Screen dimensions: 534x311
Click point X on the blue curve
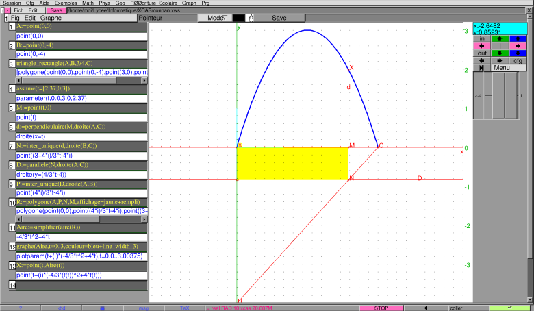tap(348, 69)
